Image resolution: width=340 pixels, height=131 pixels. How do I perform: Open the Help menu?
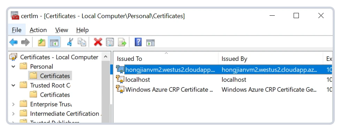pyautogui.click(x=82, y=30)
